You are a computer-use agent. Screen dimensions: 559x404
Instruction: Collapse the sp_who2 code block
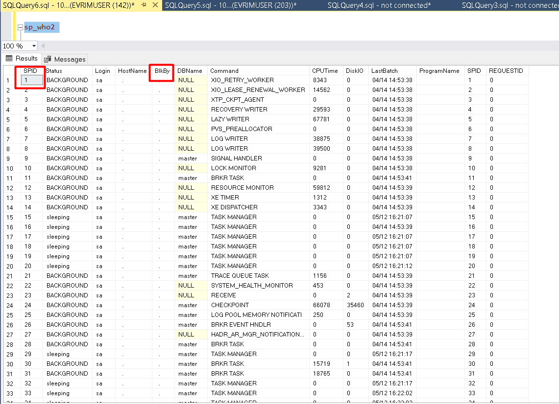[x=20, y=27]
